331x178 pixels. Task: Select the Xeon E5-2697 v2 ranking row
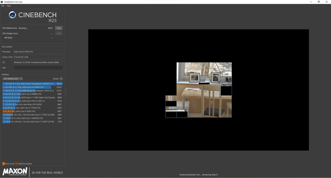33,101
